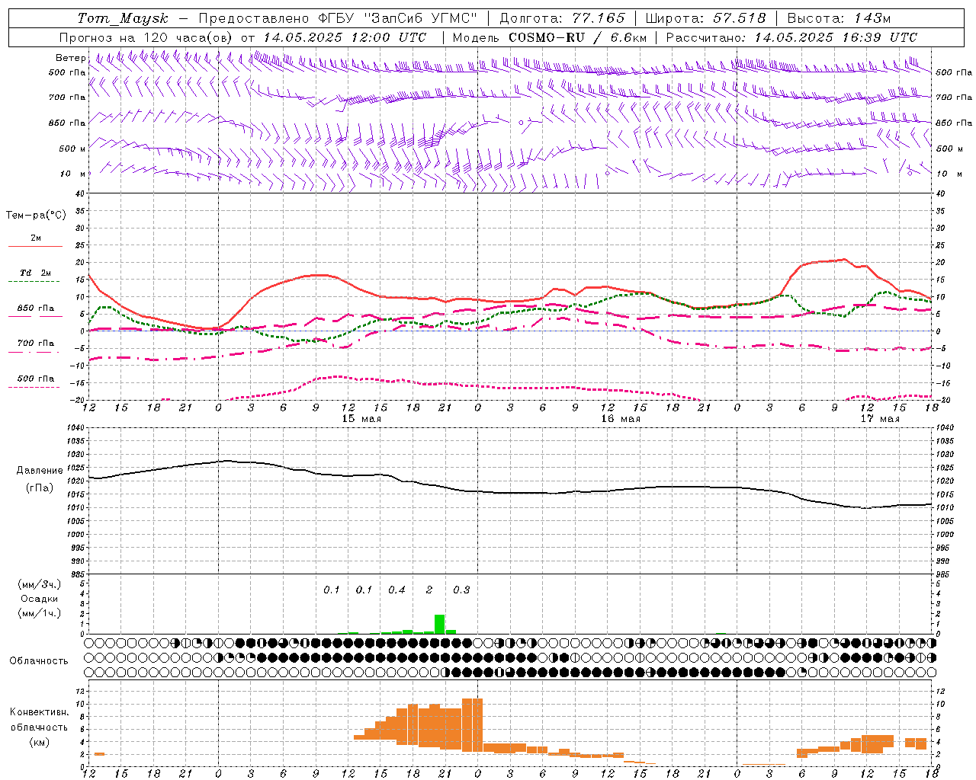Click the '(мм/3ч.)' precipitation unit label
The width and height of the screenshot is (976, 780).
(40, 584)
